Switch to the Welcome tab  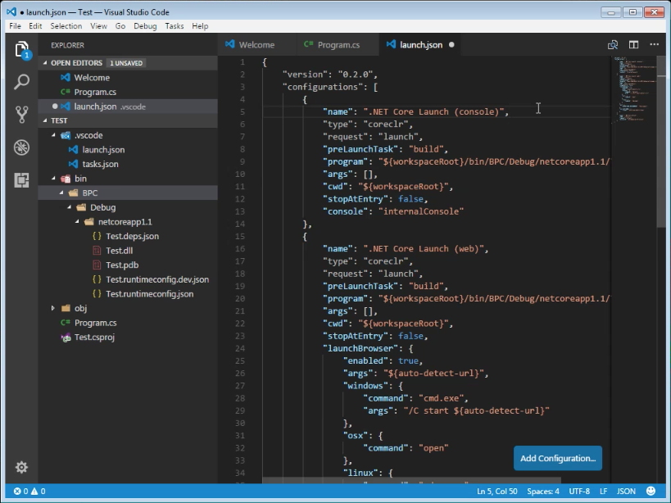click(256, 44)
